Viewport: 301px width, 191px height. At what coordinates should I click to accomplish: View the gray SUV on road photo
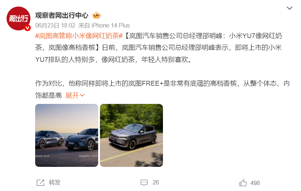[131, 135]
